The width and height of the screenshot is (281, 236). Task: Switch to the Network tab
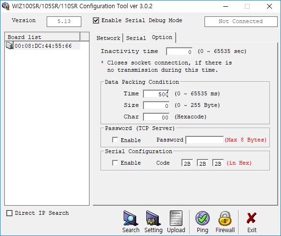coord(108,38)
